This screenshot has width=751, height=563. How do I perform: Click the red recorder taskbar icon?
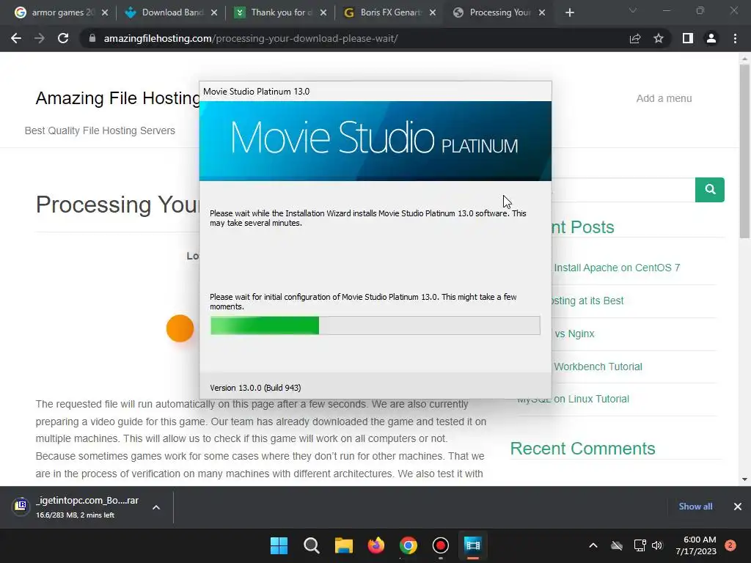pyautogui.click(x=440, y=545)
